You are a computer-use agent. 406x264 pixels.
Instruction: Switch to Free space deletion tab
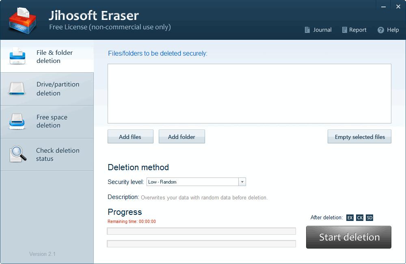(47, 122)
